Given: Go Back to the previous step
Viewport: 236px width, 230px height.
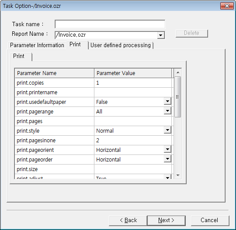Looking at the screenshot, I should 128,220.
